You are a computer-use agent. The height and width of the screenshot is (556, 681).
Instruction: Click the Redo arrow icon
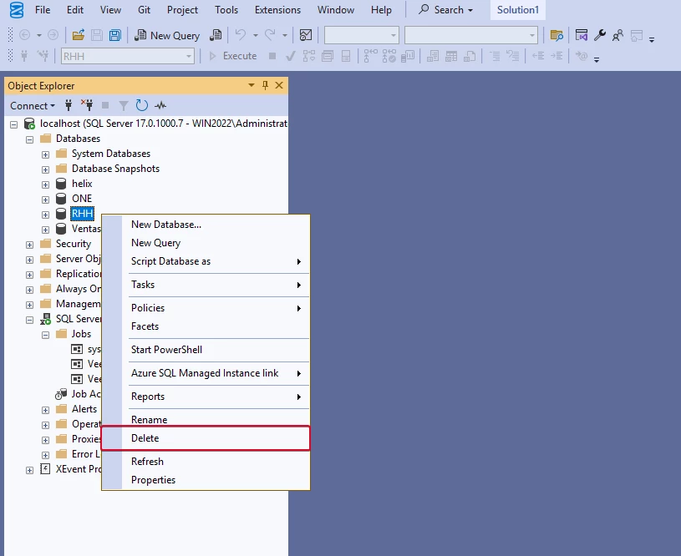(x=270, y=35)
